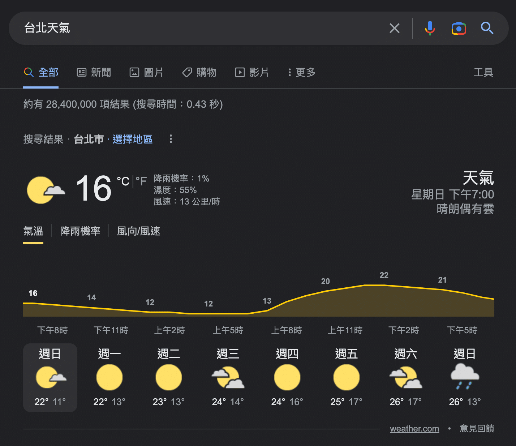Image resolution: width=516 pixels, height=446 pixels.
Task: Click the 下午2時 hour label
Action: pos(404,330)
